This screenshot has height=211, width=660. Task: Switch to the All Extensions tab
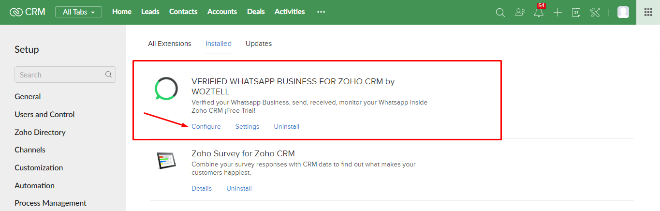pyautogui.click(x=170, y=44)
